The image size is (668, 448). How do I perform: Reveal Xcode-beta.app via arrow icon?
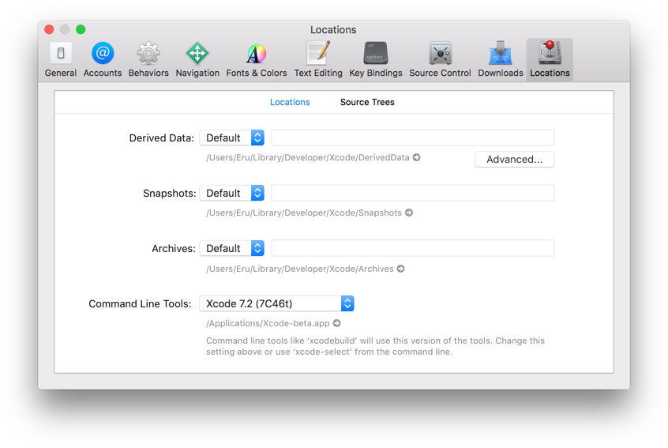337,323
